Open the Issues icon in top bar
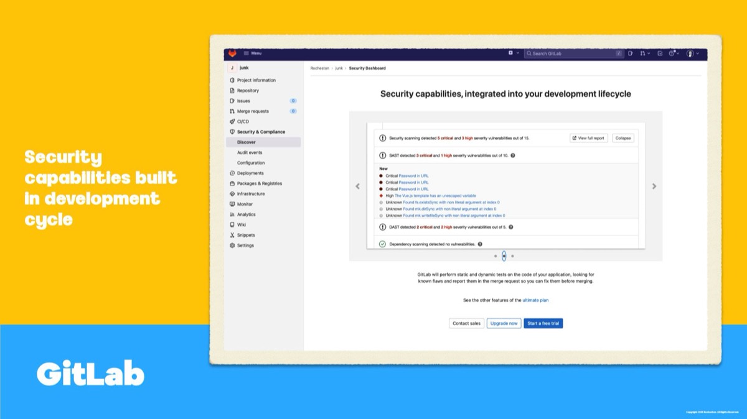Viewport: 747px width, 419px height. [630, 53]
